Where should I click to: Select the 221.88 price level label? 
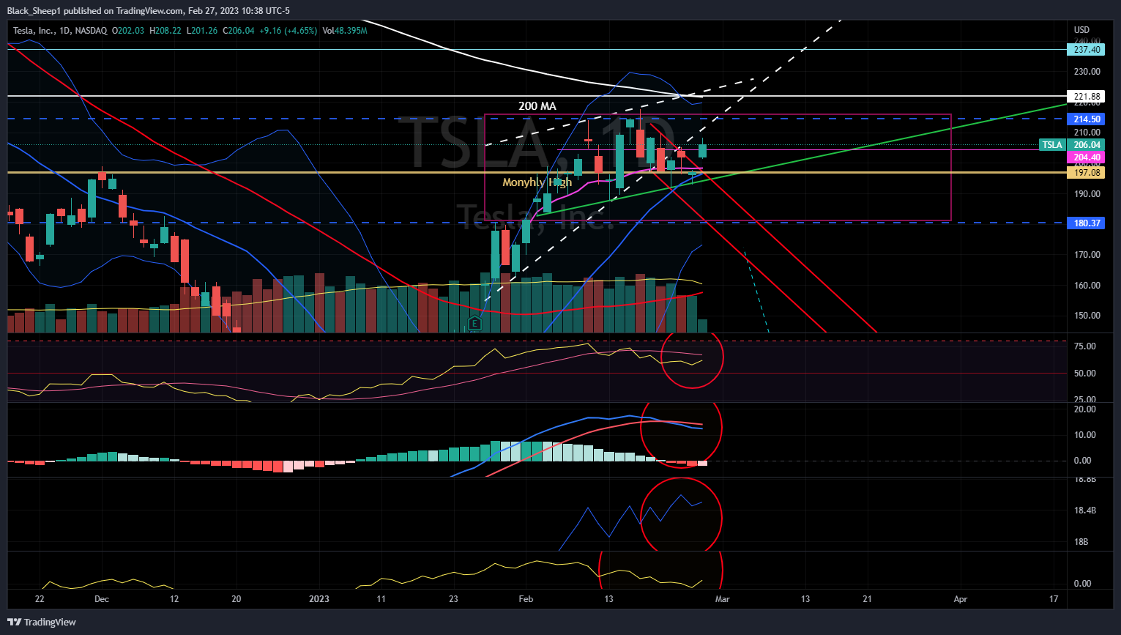(x=1087, y=97)
